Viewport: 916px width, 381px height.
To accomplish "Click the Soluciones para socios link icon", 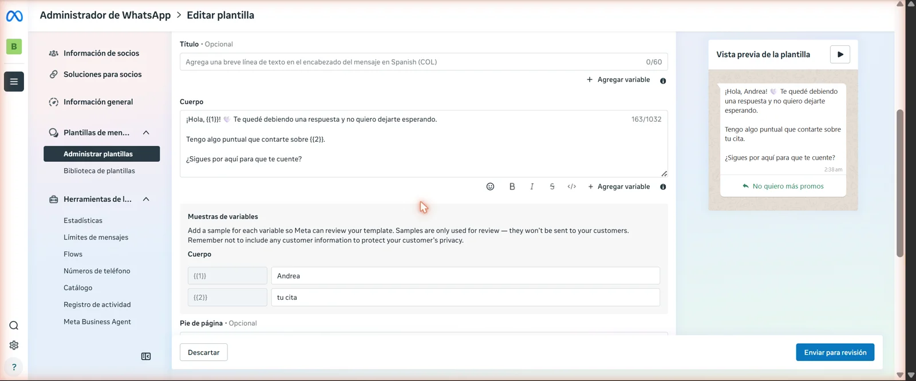I will [x=53, y=74].
